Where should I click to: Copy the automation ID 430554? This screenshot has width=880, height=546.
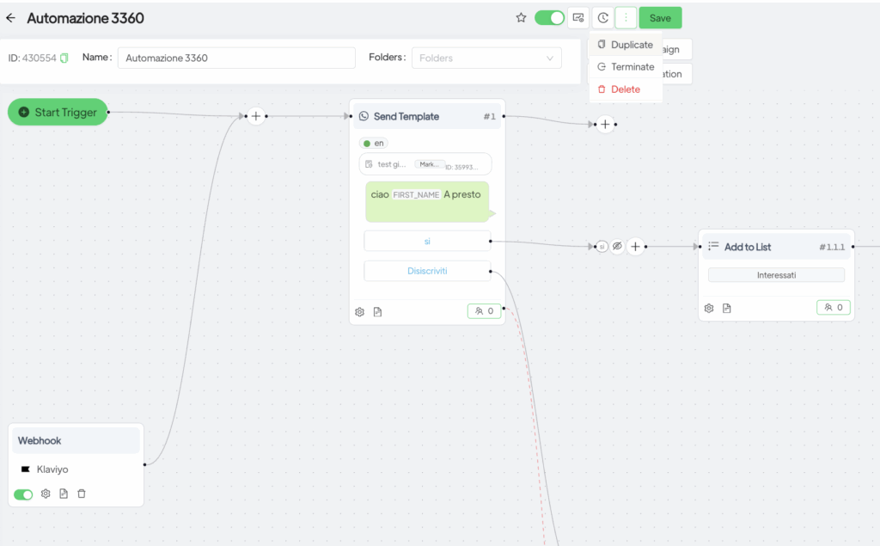pos(64,58)
